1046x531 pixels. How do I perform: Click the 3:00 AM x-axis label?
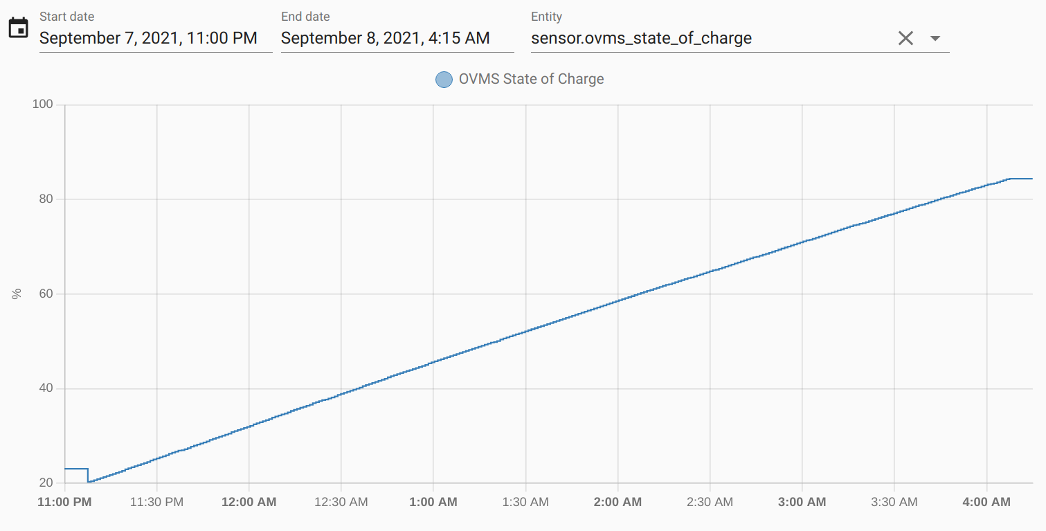pyautogui.click(x=802, y=502)
